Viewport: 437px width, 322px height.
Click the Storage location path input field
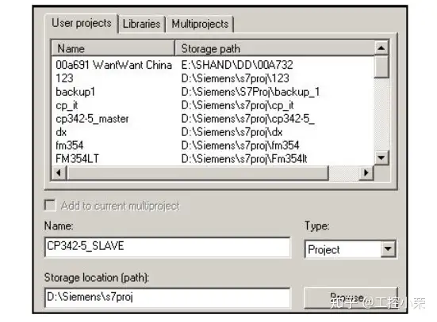point(167,297)
